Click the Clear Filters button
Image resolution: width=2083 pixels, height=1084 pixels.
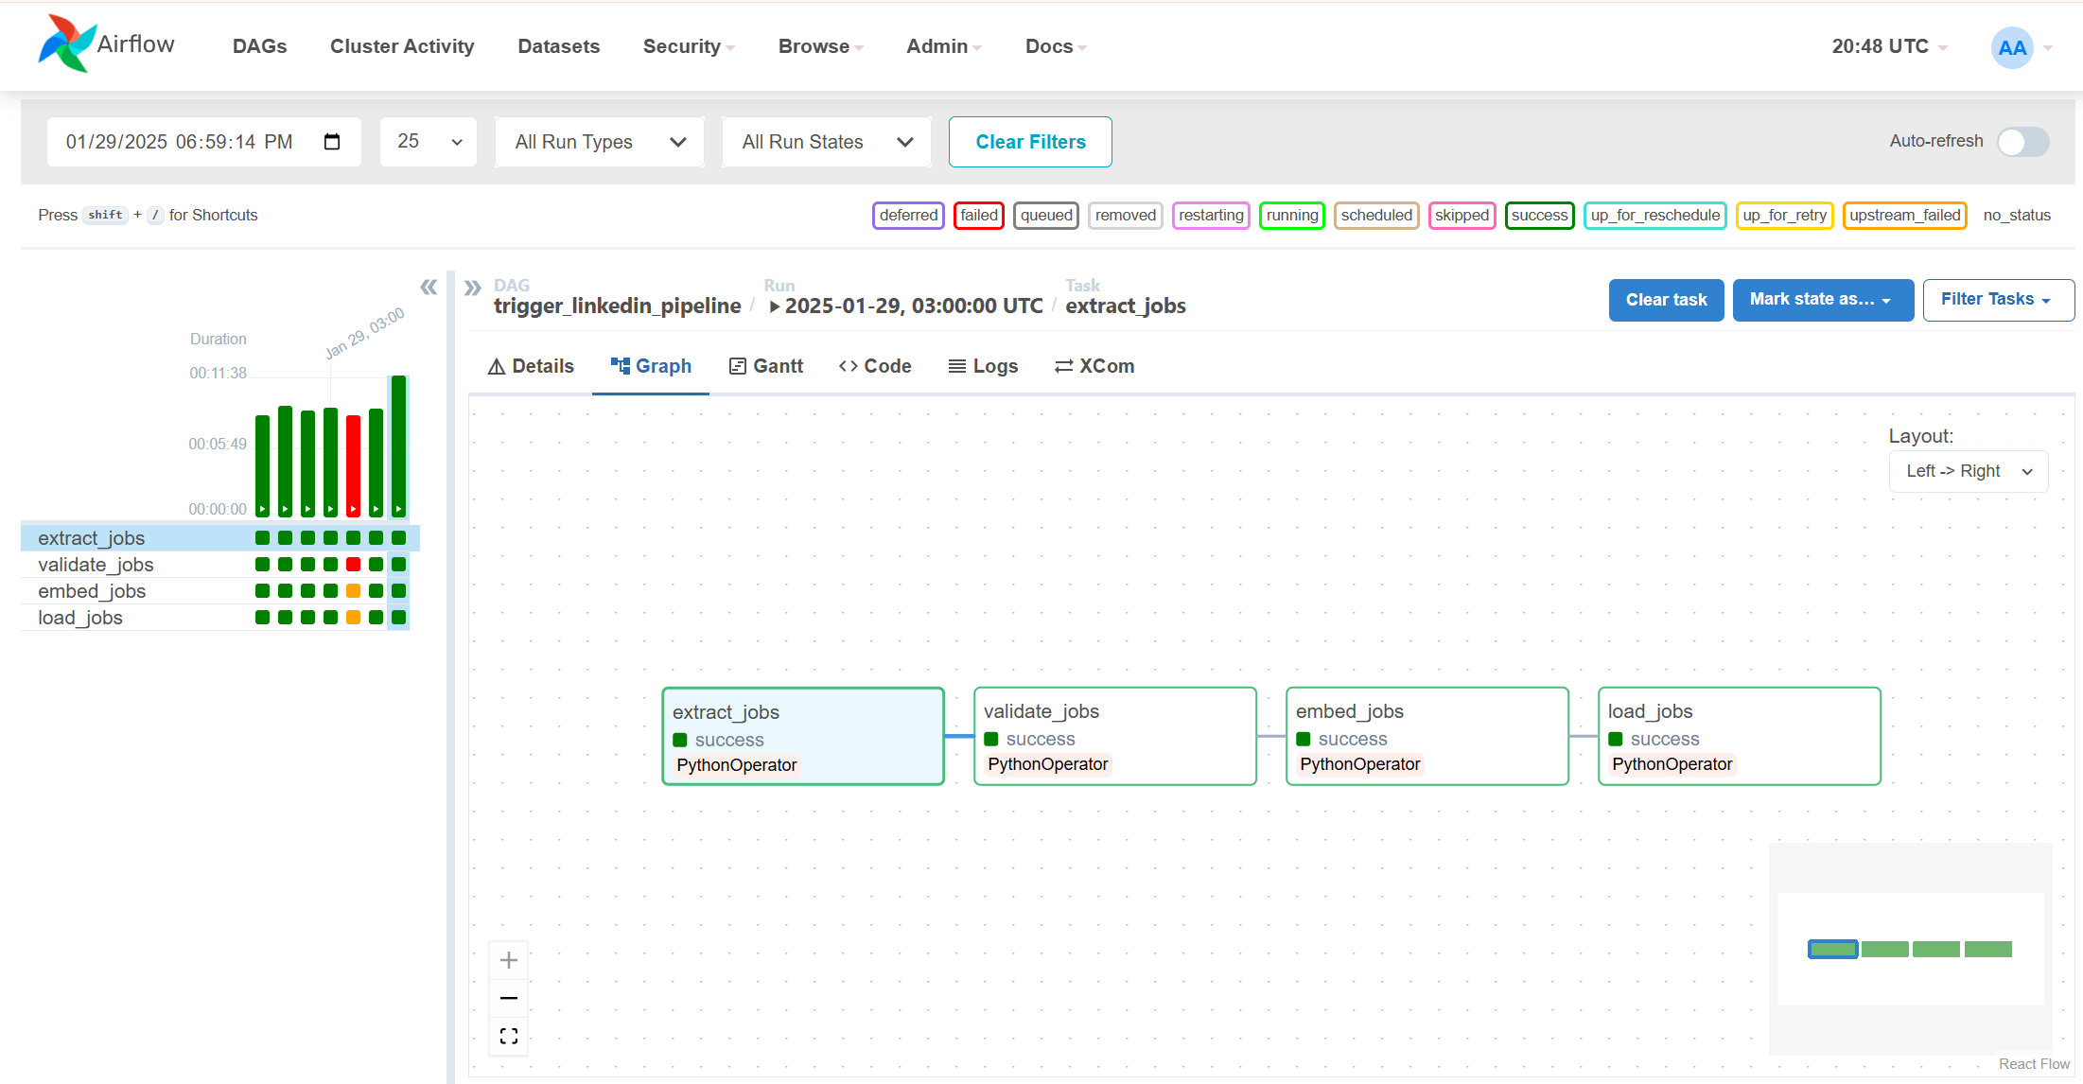1029,142
